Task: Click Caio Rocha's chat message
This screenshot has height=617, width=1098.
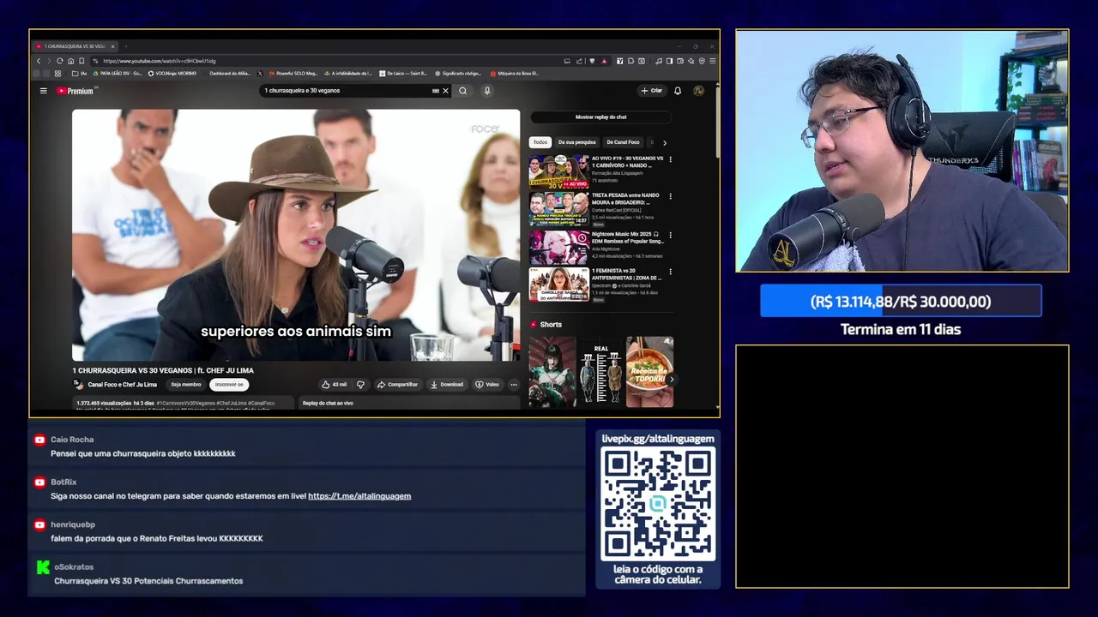Action: [x=142, y=453]
